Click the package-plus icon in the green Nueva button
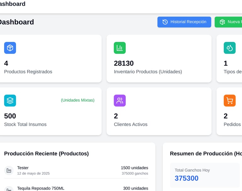Viewport: 242px width, 191px height. pos(222,22)
